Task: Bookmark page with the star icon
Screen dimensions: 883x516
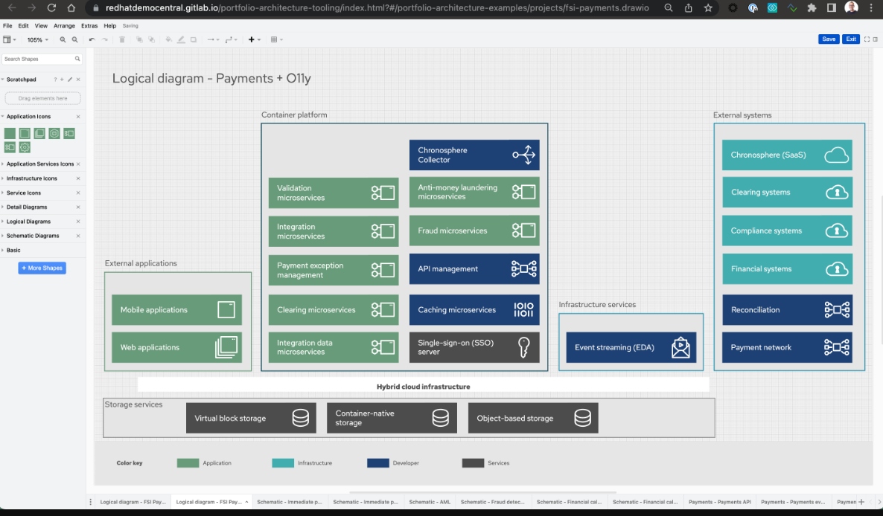Action: coord(708,7)
